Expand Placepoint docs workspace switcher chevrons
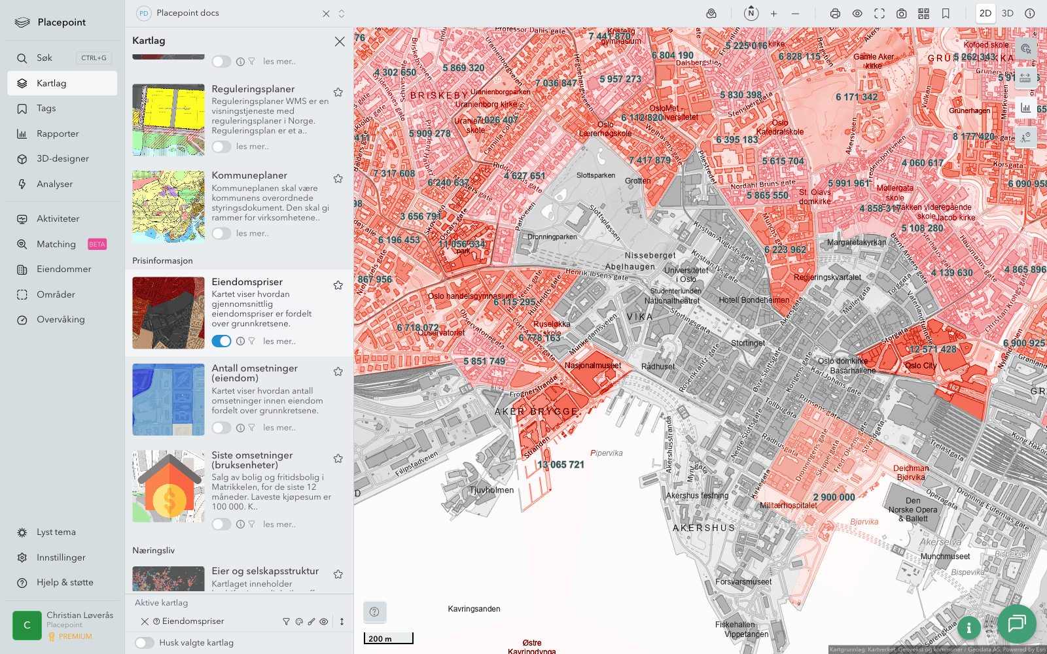1047x654 pixels. click(342, 14)
